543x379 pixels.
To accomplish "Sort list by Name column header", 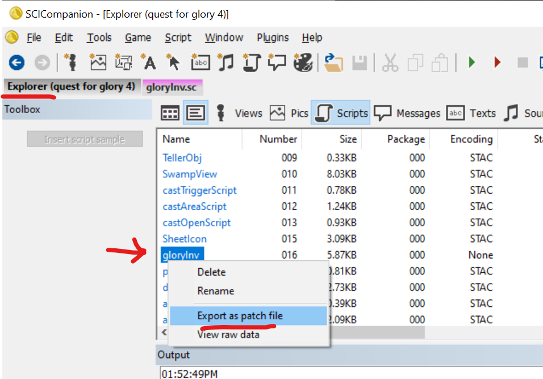I will [200, 139].
